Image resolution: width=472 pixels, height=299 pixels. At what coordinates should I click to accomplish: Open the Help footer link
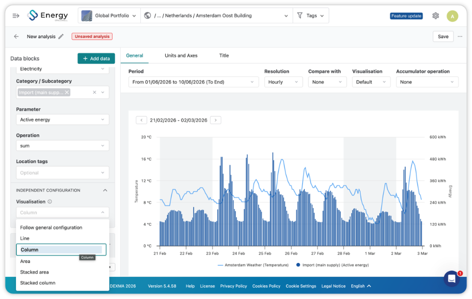190,286
